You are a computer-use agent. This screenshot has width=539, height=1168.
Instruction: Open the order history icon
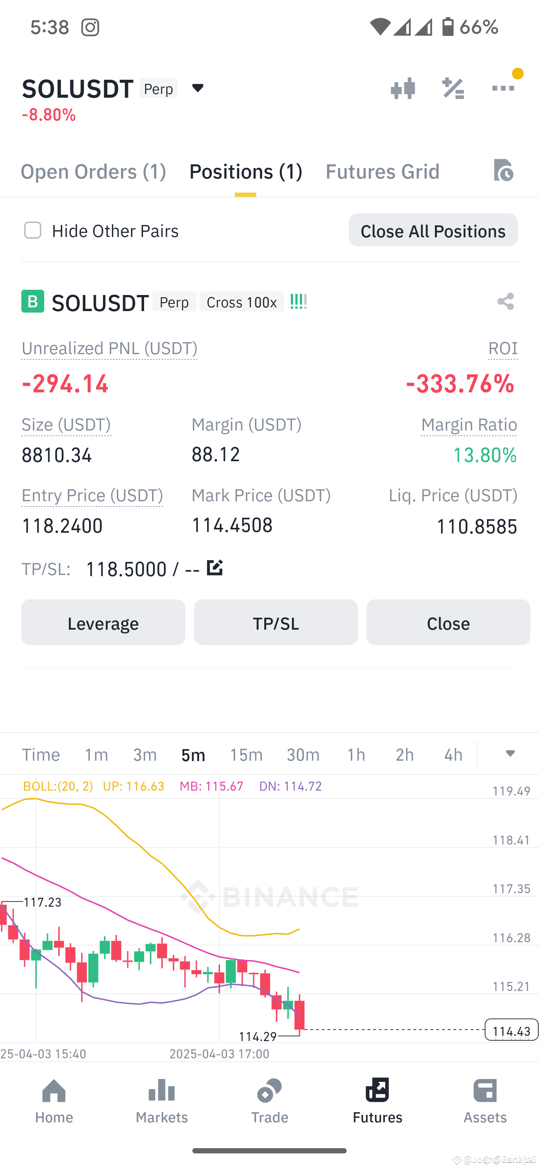[503, 170]
